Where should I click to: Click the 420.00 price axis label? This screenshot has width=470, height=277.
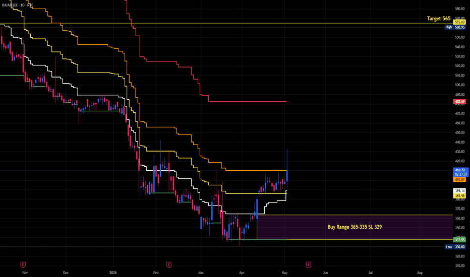tap(460, 161)
